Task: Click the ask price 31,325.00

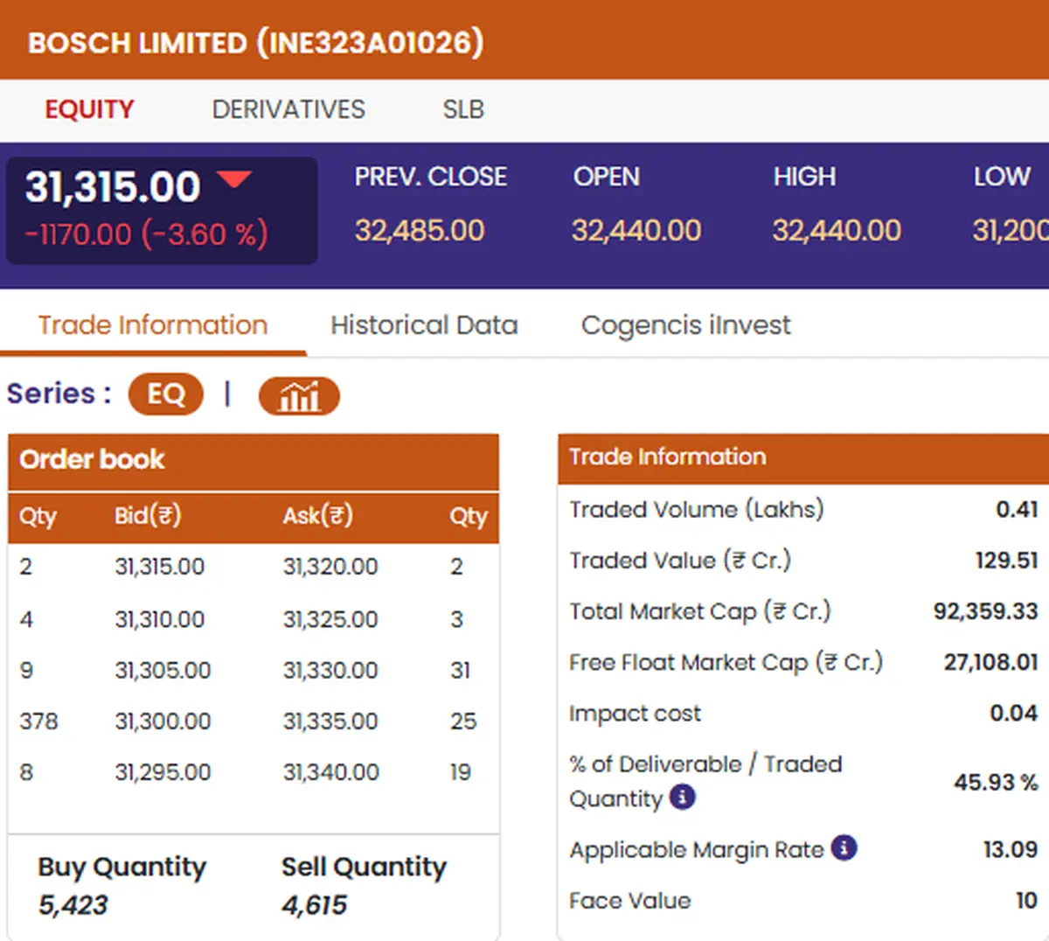Action: click(x=330, y=619)
